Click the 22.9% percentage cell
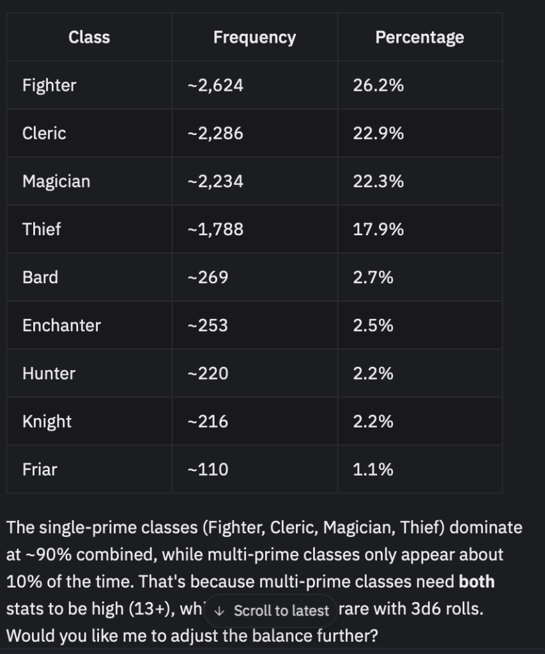The image size is (545, 654). pos(378,133)
